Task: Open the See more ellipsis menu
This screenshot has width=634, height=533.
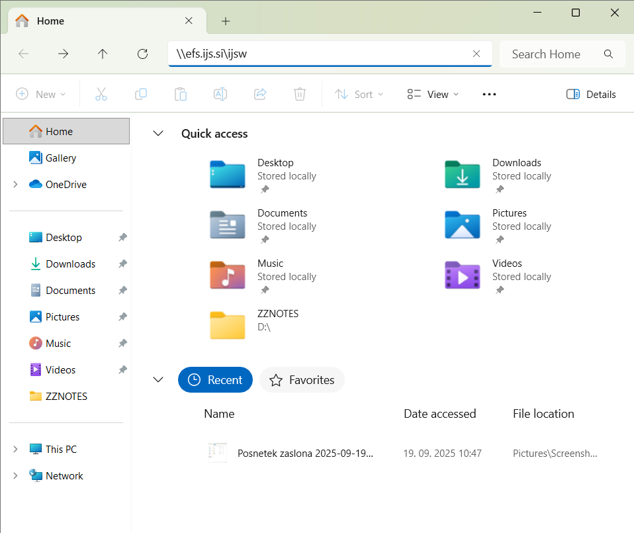Action: [489, 94]
